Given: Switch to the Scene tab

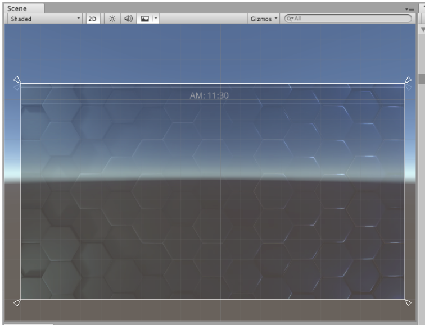Looking at the screenshot, I should [17, 8].
